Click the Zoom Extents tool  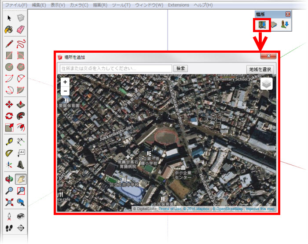click(x=8, y=203)
